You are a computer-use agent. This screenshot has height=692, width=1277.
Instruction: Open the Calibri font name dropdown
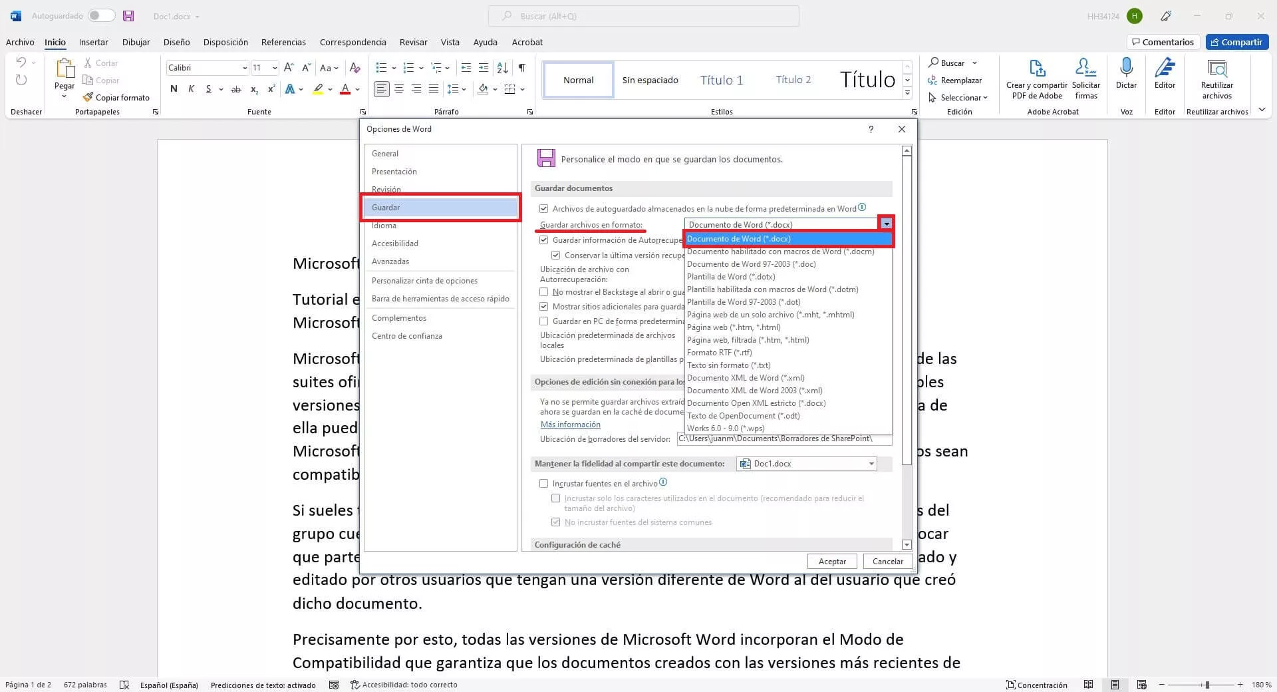(x=245, y=68)
